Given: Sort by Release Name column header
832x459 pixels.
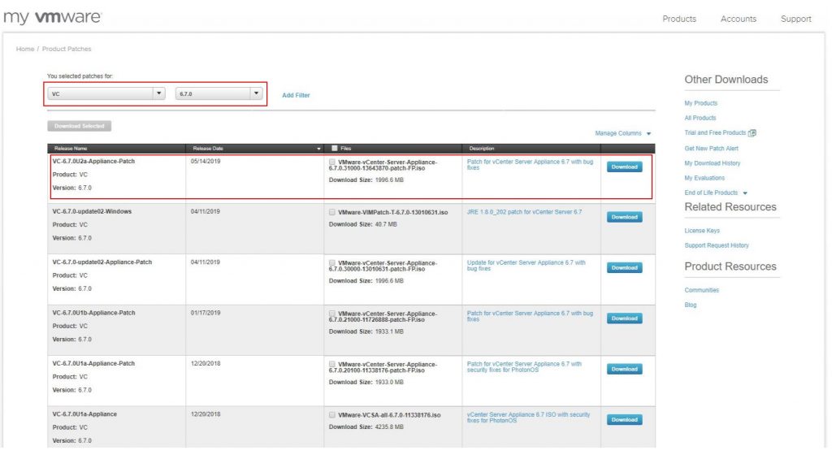Looking at the screenshot, I should [x=71, y=149].
